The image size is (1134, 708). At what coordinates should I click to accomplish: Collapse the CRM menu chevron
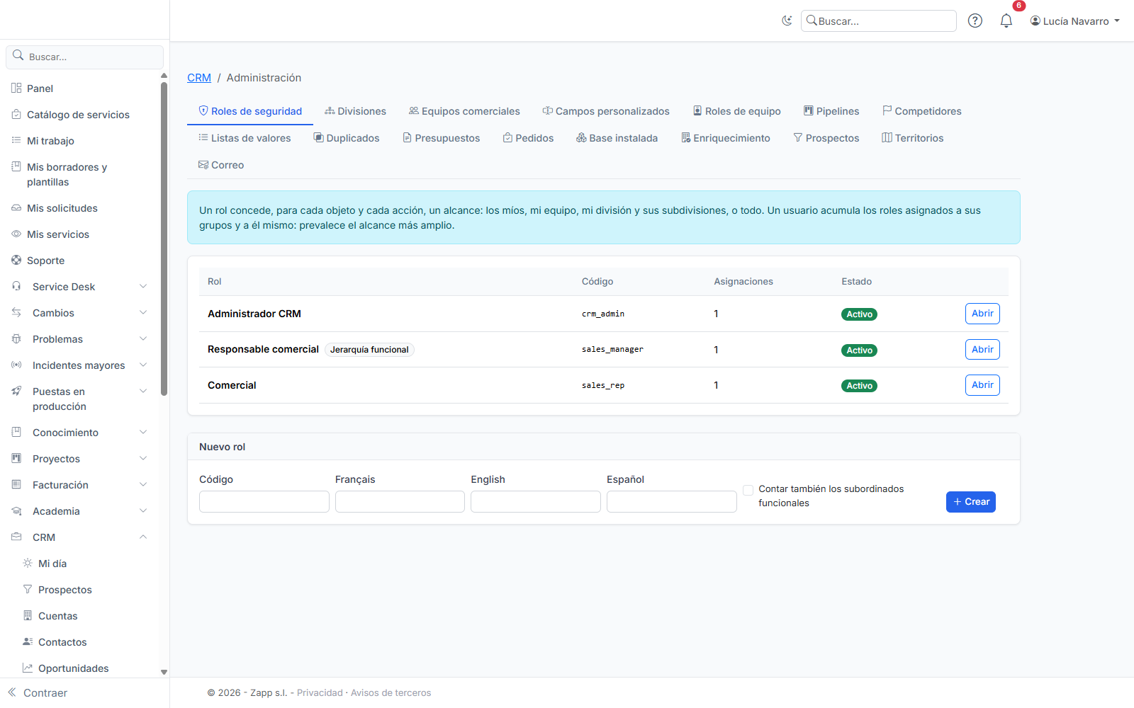coord(143,537)
